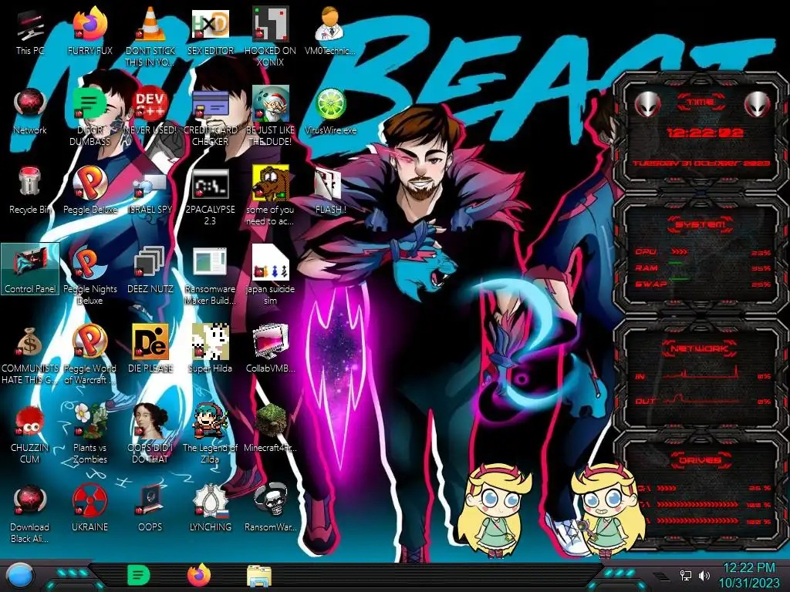This screenshot has height=592, width=790.
Task: Launch VirusWire.exe lime icon
Action: [x=330, y=111]
